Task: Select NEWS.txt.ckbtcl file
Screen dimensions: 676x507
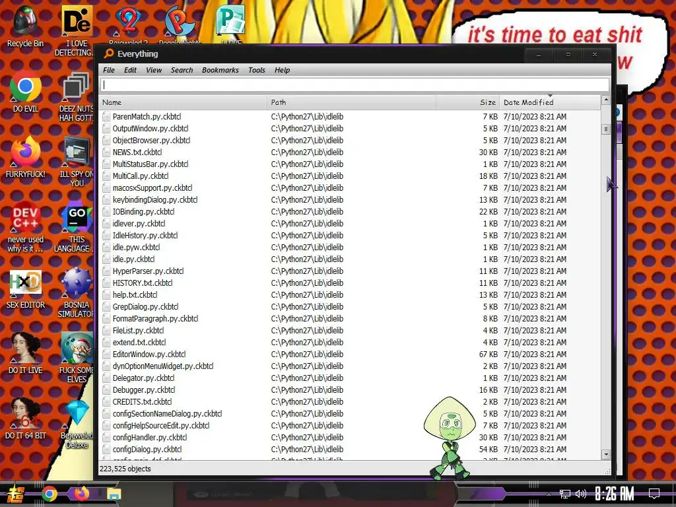Action: point(349,152)
